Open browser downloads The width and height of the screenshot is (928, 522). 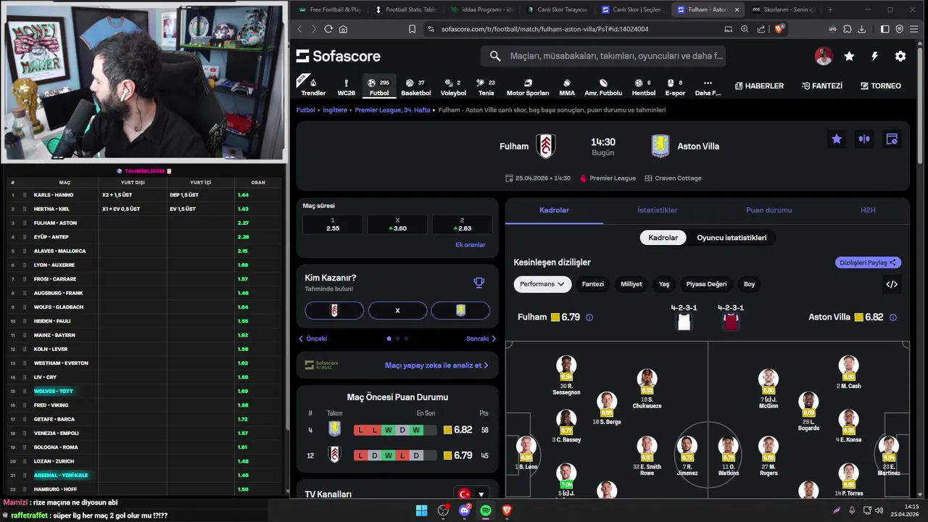tap(862, 29)
